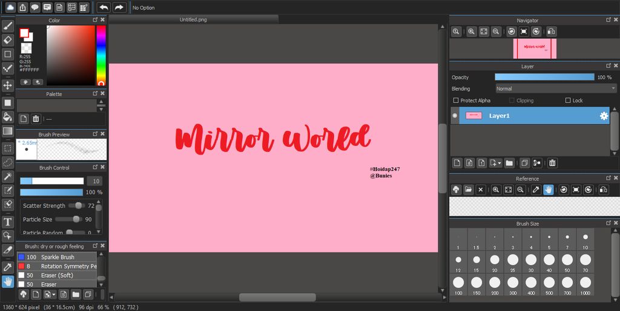Image resolution: width=620 pixels, height=311 pixels.
Task: Select the Gradient tool
Action: [7, 130]
